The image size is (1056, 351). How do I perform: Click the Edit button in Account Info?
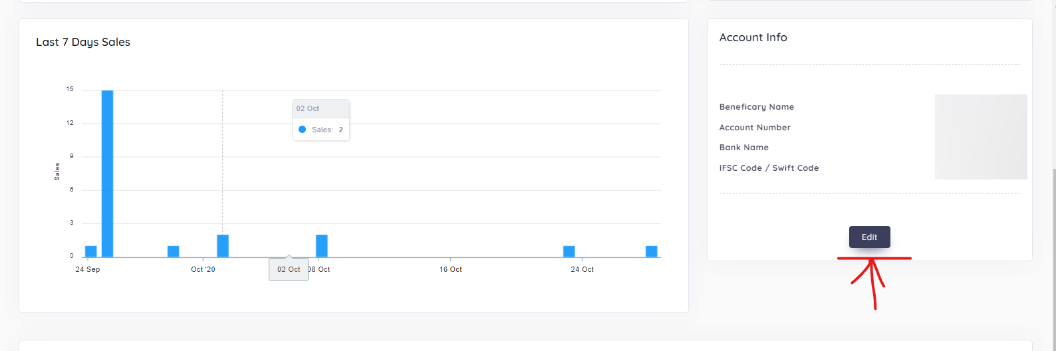tap(869, 237)
